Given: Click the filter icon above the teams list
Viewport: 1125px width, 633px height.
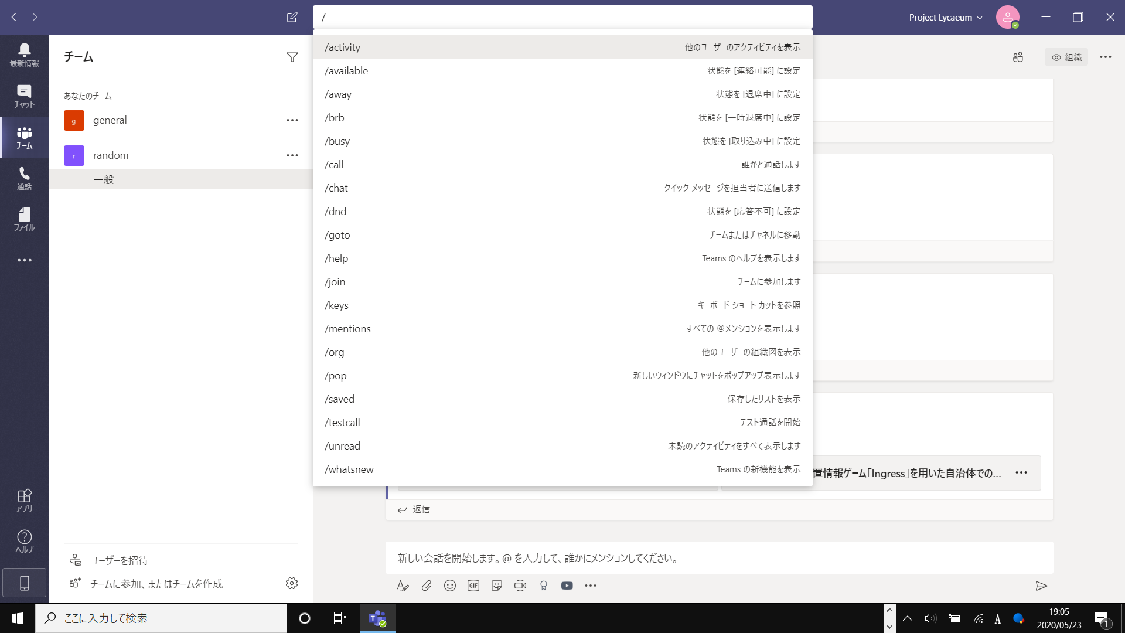Looking at the screenshot, I should point(292,56).
